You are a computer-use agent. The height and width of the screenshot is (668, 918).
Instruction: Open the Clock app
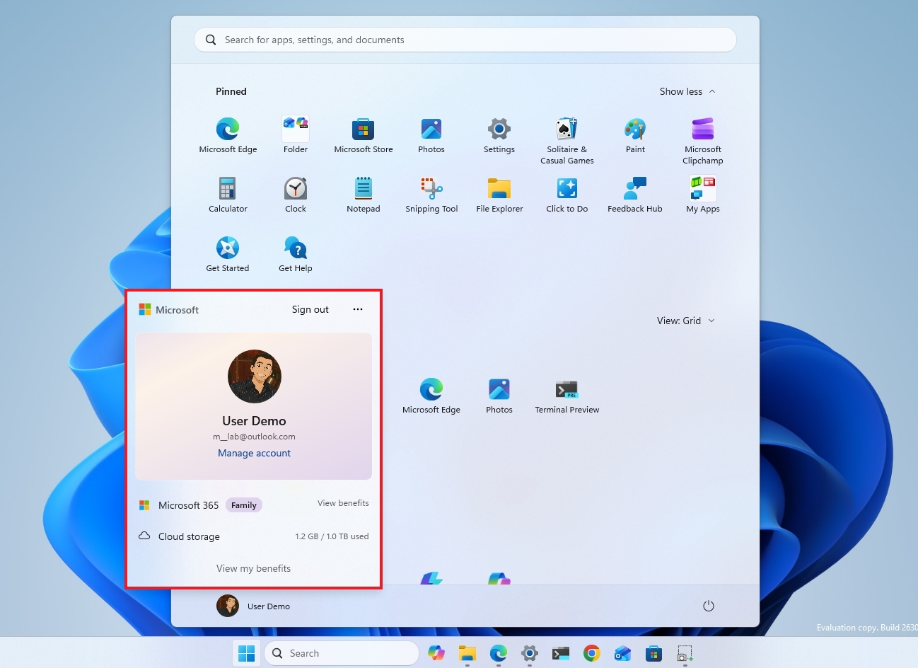(296, 195)
